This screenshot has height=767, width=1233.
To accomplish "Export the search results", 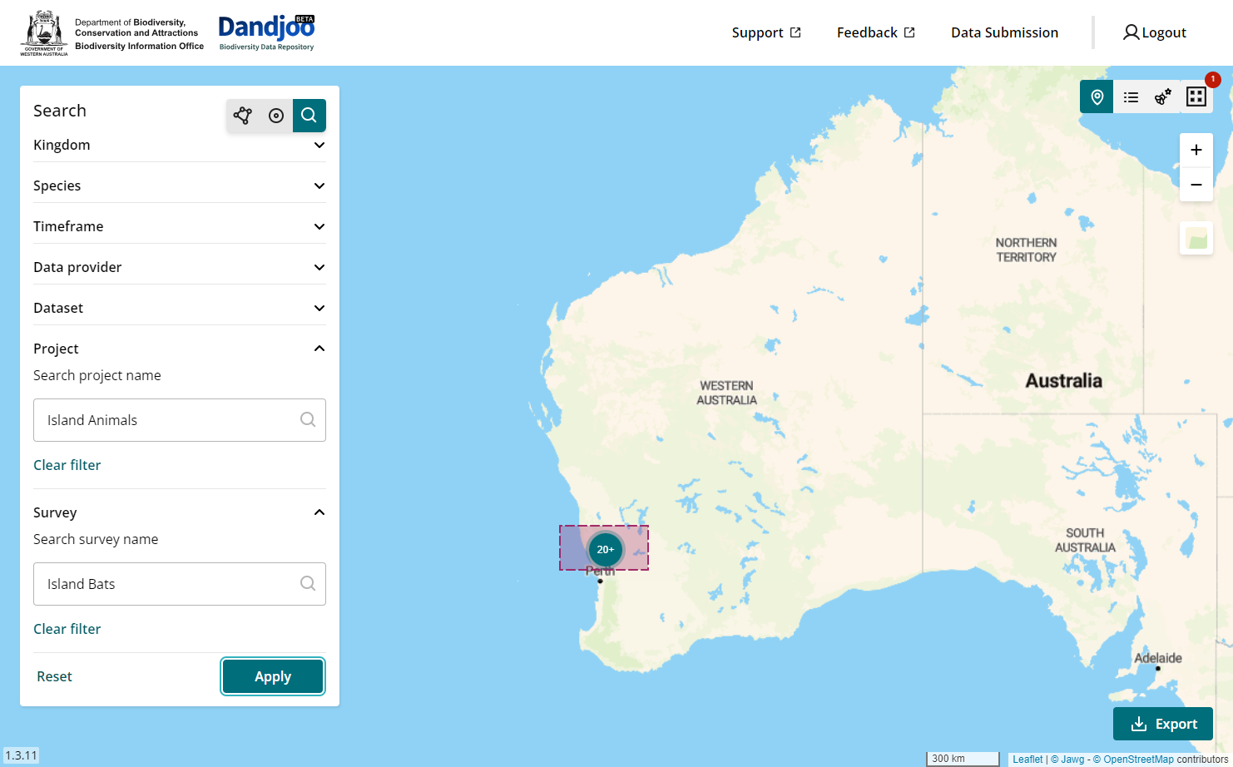I will [x=1163, y=724].
